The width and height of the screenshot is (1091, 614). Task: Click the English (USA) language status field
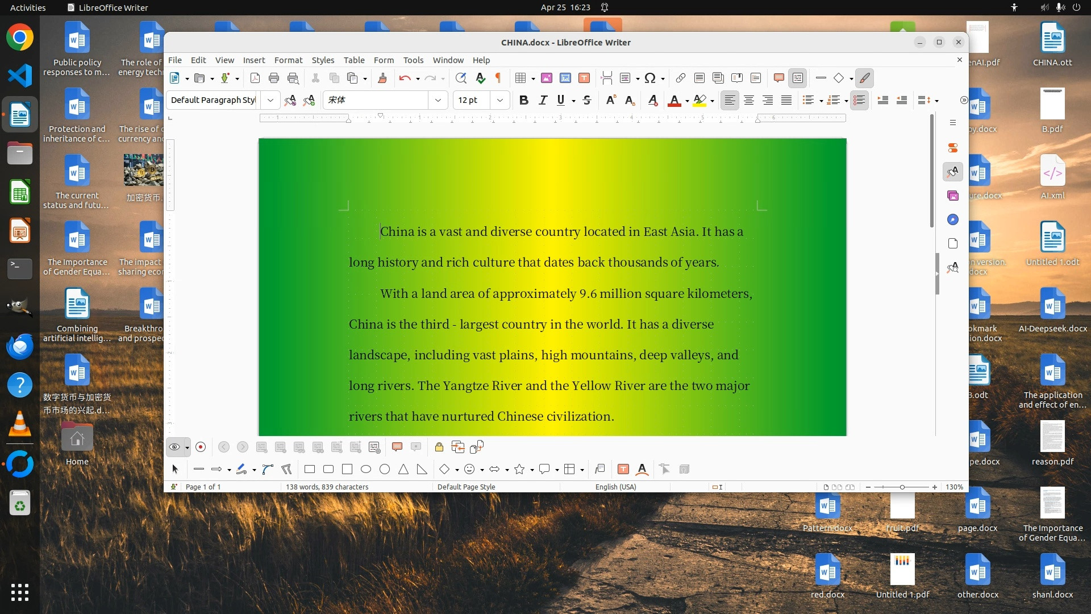pos(615,487)
